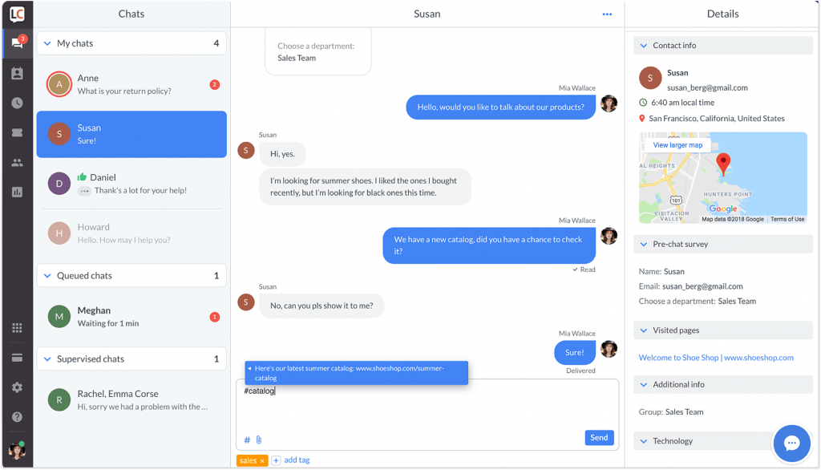
Task: Switch to Meghan's queued chat
Action: (x=131, y=316)
